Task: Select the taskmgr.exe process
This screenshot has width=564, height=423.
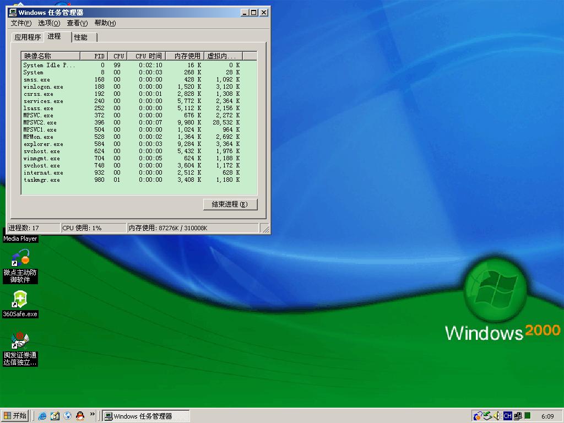Action: pyautogui.click(x=139, y=180)
